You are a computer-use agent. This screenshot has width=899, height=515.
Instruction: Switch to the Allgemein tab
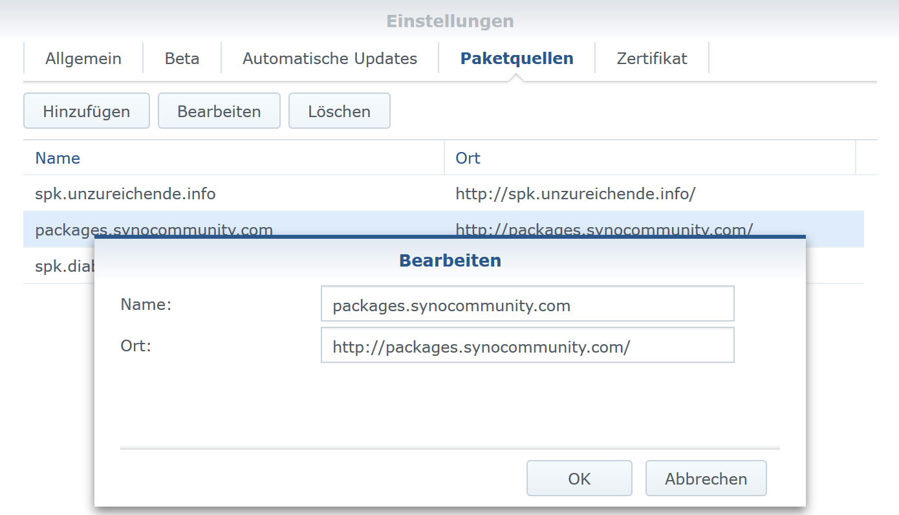tap(83, 59)
